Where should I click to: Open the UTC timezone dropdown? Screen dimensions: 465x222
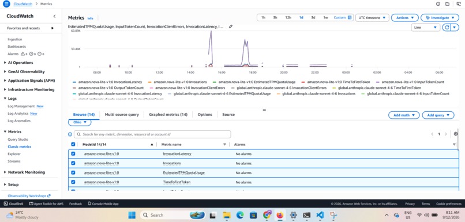click(x=372, y=17)
